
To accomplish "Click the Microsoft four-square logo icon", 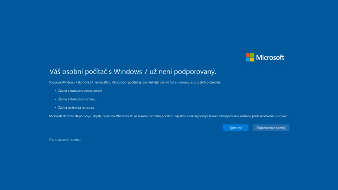I will pos(250,57).
